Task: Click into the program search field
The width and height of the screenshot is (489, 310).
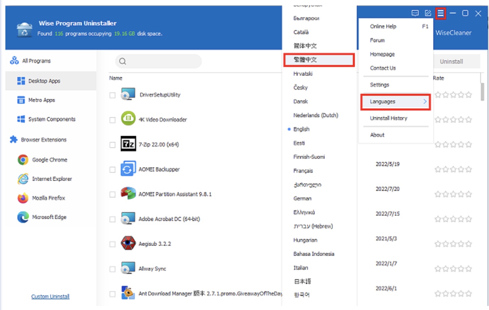Action: (159, 61)
